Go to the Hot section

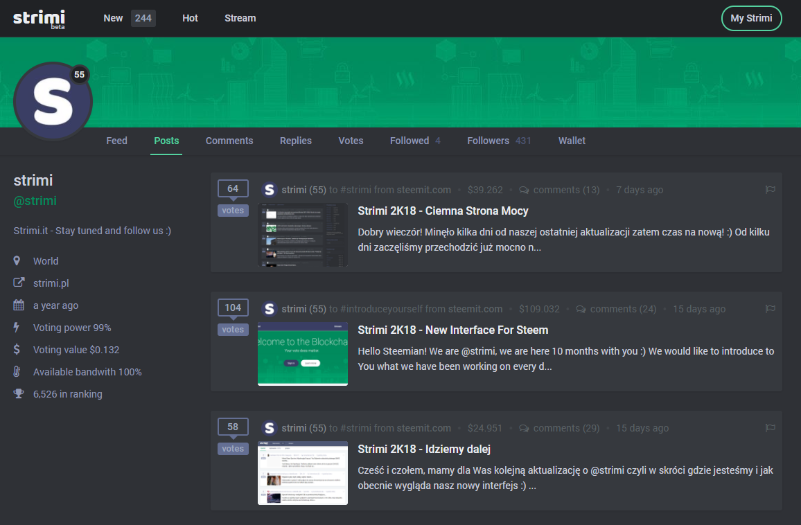click(x=190, y=19)
